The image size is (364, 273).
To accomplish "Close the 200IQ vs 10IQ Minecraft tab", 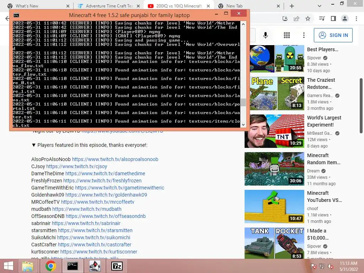I will (208, 6).
